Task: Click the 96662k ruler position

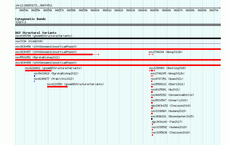Action: tap(119, 10)
